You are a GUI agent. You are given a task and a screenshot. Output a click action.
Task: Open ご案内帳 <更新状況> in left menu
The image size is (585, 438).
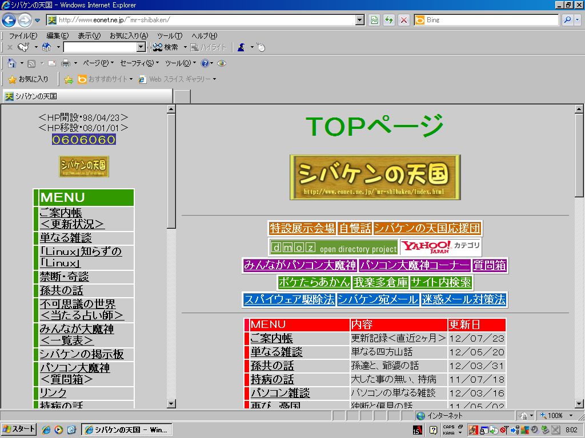(72, 218)
